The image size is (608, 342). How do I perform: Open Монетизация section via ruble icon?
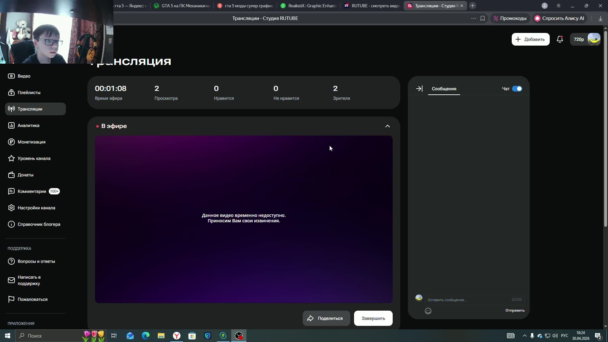pos(11,142)
